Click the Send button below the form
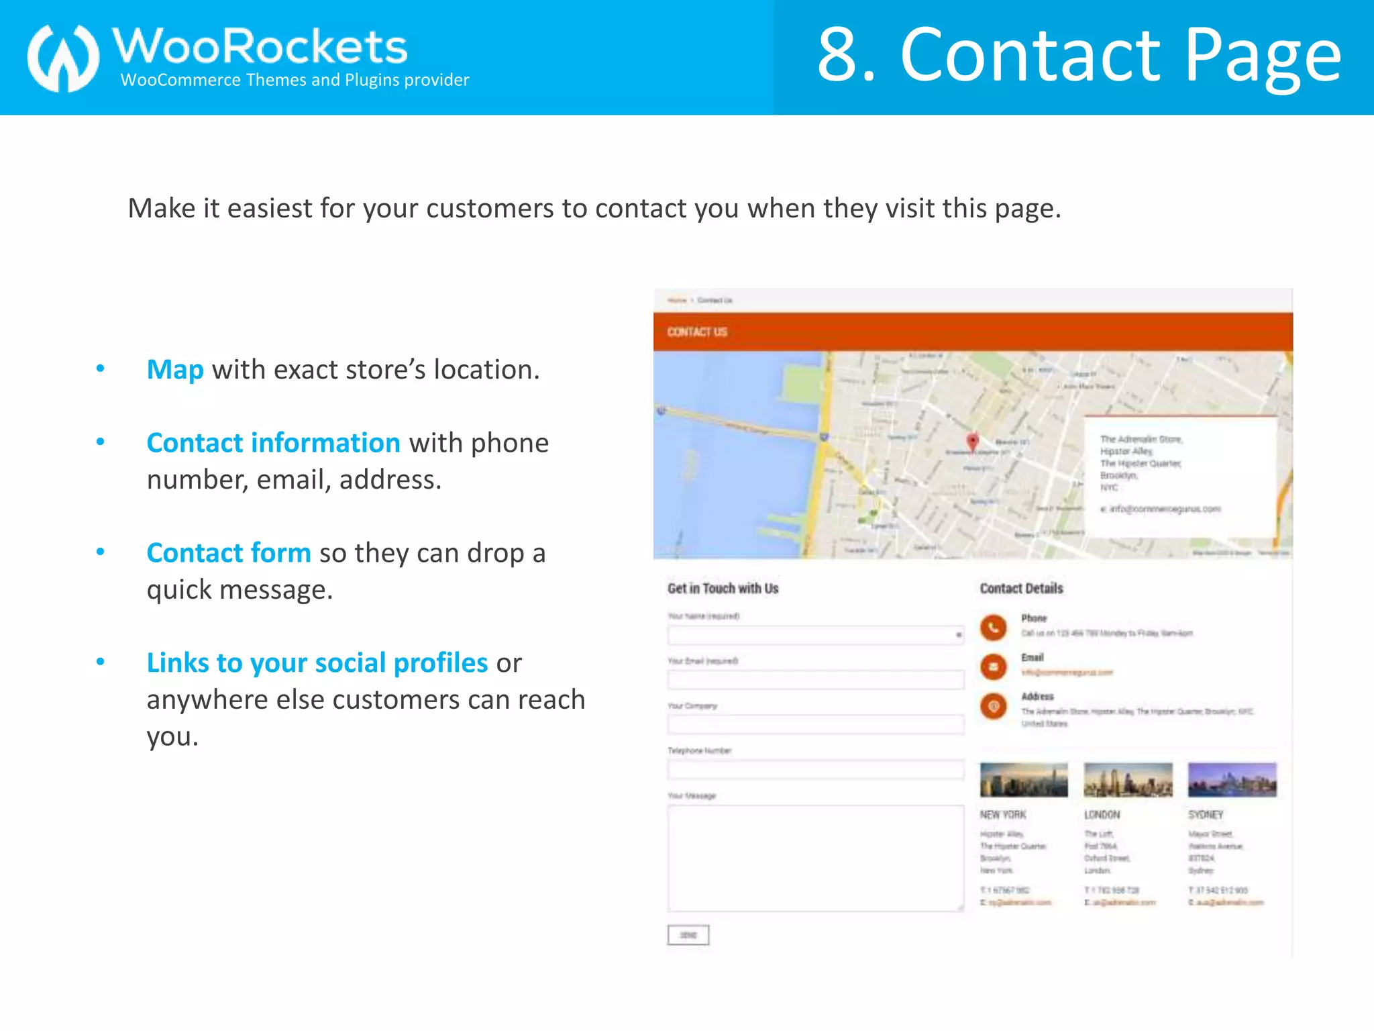This screenshot has height=1031, width=1374. 688,934
